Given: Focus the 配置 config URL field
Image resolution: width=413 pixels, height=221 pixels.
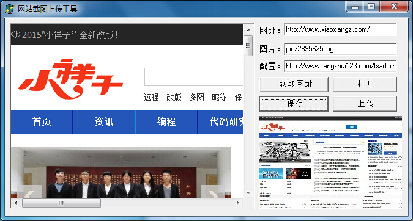Looking at the screenshot, I should pos(340,66).
